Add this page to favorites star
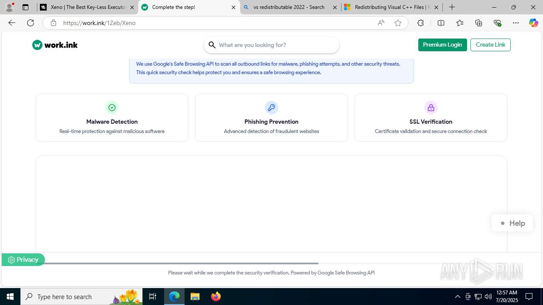The height and width of the screenshot is (305, 543). 398,23
